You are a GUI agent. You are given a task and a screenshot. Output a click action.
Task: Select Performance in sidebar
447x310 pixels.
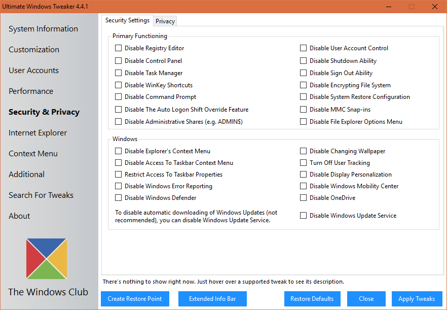click(31, 91)
